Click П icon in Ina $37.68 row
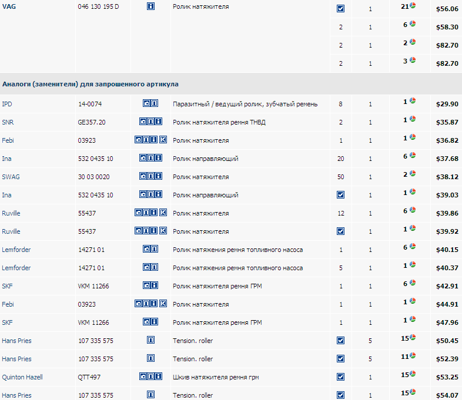 click(150, 158)
